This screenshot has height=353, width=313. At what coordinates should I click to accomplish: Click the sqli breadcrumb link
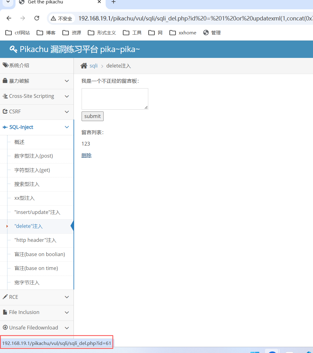point(94,66)
